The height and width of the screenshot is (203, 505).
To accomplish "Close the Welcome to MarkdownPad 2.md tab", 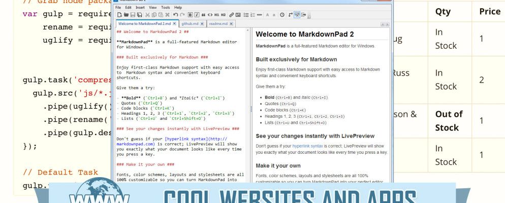I will (x=174, y=23).
